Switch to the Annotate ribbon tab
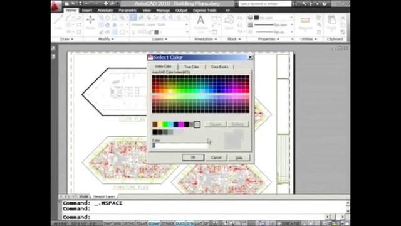Screen dimensions: 401x226 point(105,11)
